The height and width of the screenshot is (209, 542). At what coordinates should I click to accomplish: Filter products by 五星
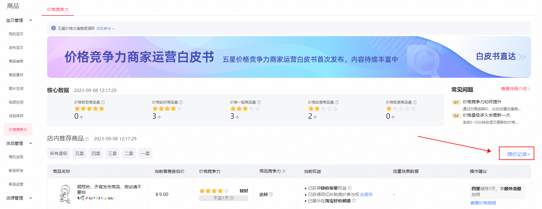click(79, 153)
